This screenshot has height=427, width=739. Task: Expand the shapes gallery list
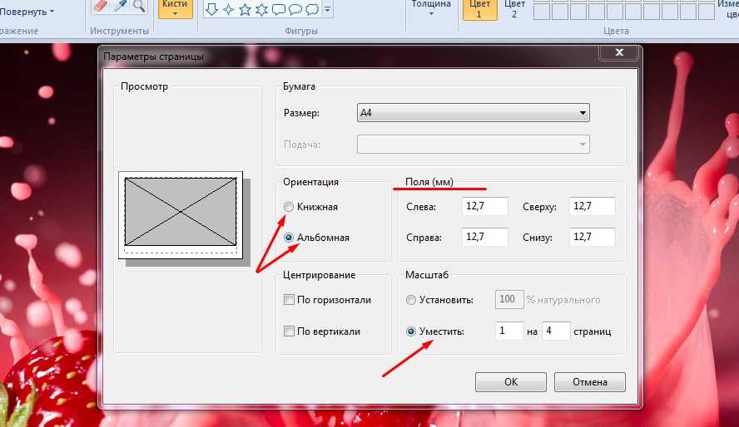[x=328, y=9]
